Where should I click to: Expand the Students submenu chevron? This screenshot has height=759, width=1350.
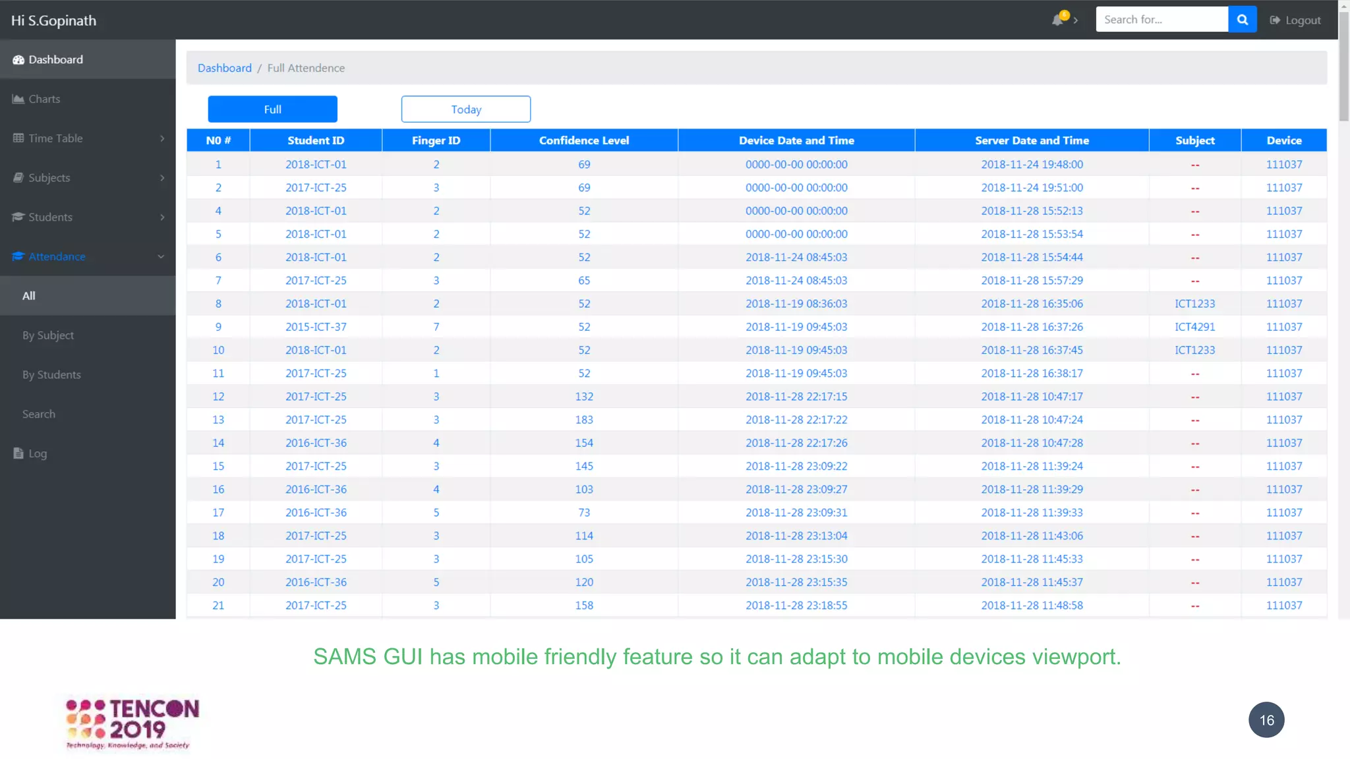click(162, 217)
